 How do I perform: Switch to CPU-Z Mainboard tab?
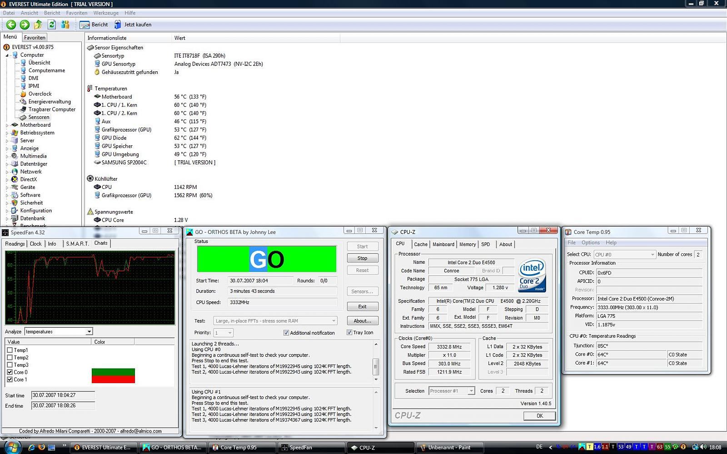tap(443, 244)
